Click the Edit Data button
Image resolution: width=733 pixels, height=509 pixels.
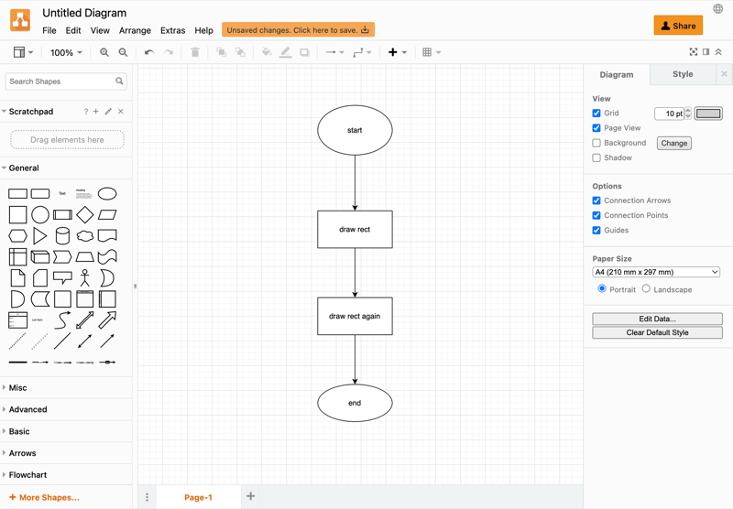point(657,319)
